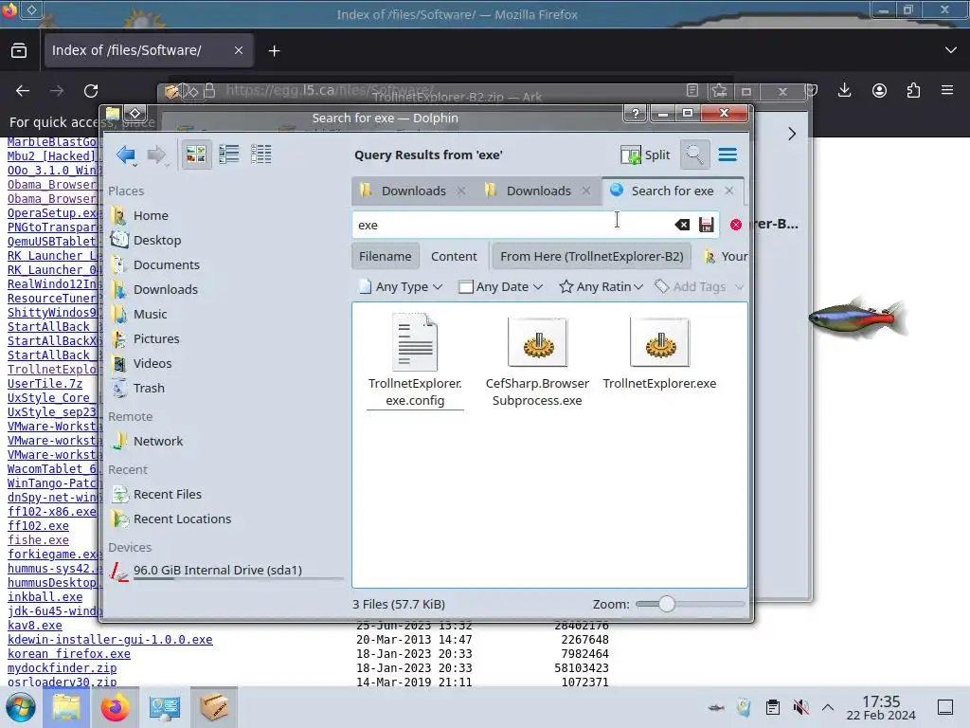Select the Search for exe tab
The height and width of the screenshot is (728, 970).
pos(672,191)
